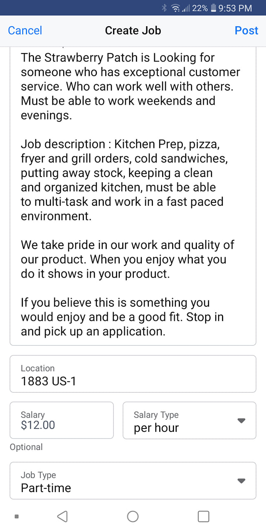The width and height of the screenshot is (266, 532).
Task: Tap the small dot in navigation bar
Action: tap(16, 517)
